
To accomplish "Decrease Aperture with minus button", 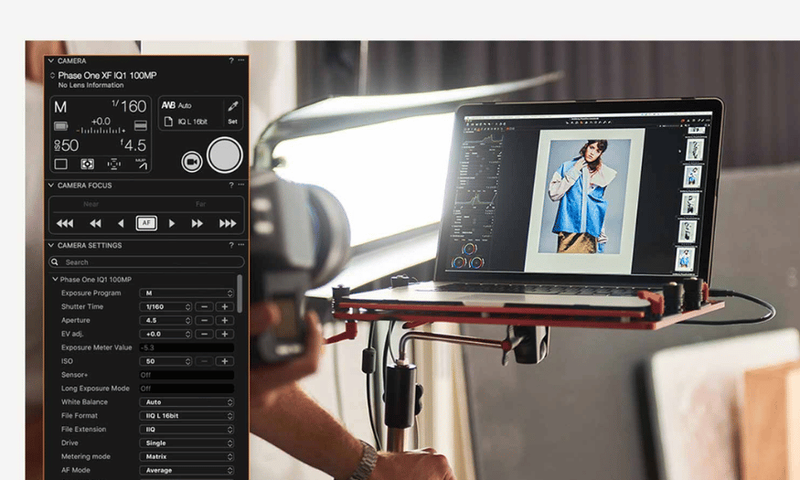I will tap(204, 320).
